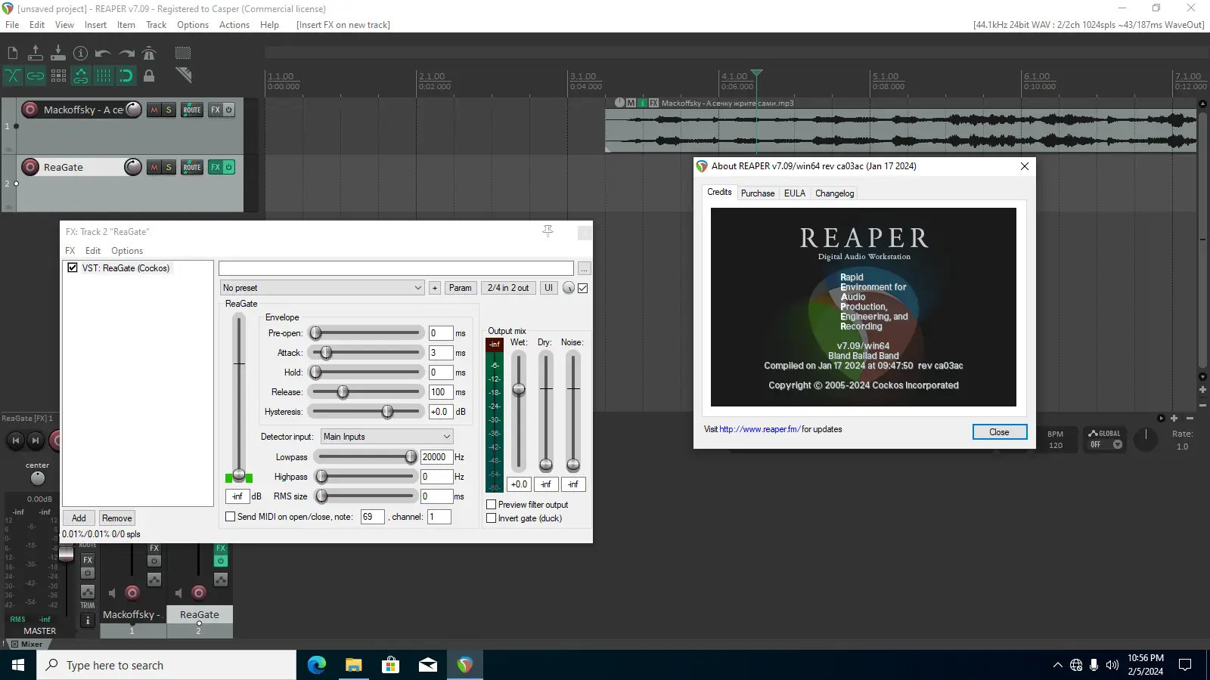Toggle the plugin bypass checkbox next to UI

pyautogui.click(x=583, y=288)
